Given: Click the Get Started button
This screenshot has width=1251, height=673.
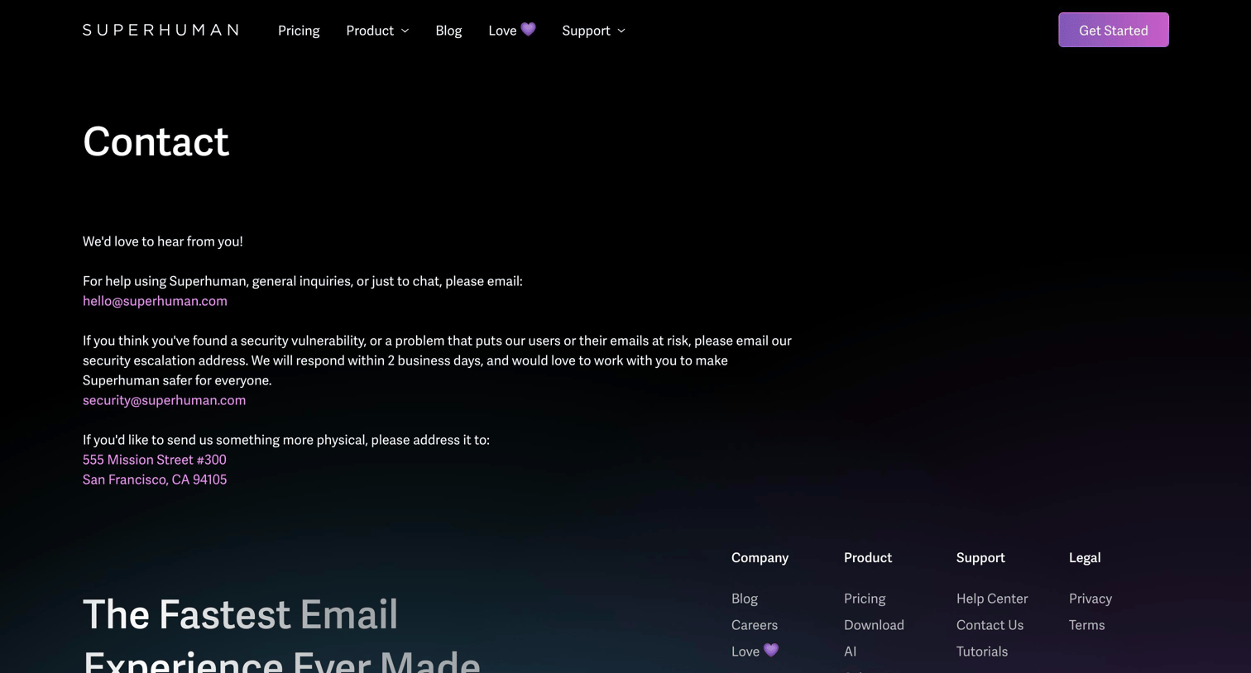Looking at the screenshot, I should [x=1114, y=30].
